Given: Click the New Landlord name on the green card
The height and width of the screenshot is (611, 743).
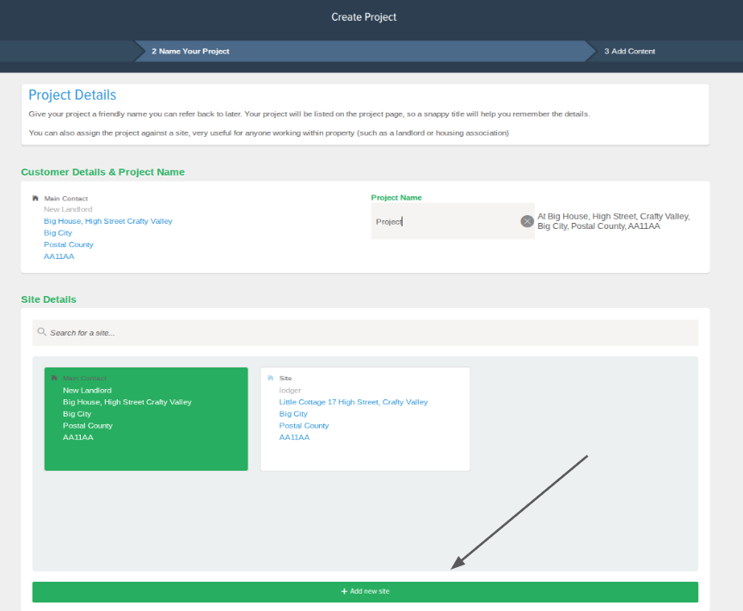Looking at the screenshot, I should [x=87, y=390].
